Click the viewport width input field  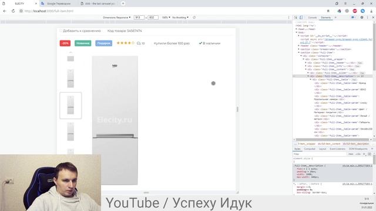(139, 18)
